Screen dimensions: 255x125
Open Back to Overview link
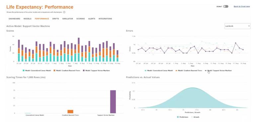242,7
